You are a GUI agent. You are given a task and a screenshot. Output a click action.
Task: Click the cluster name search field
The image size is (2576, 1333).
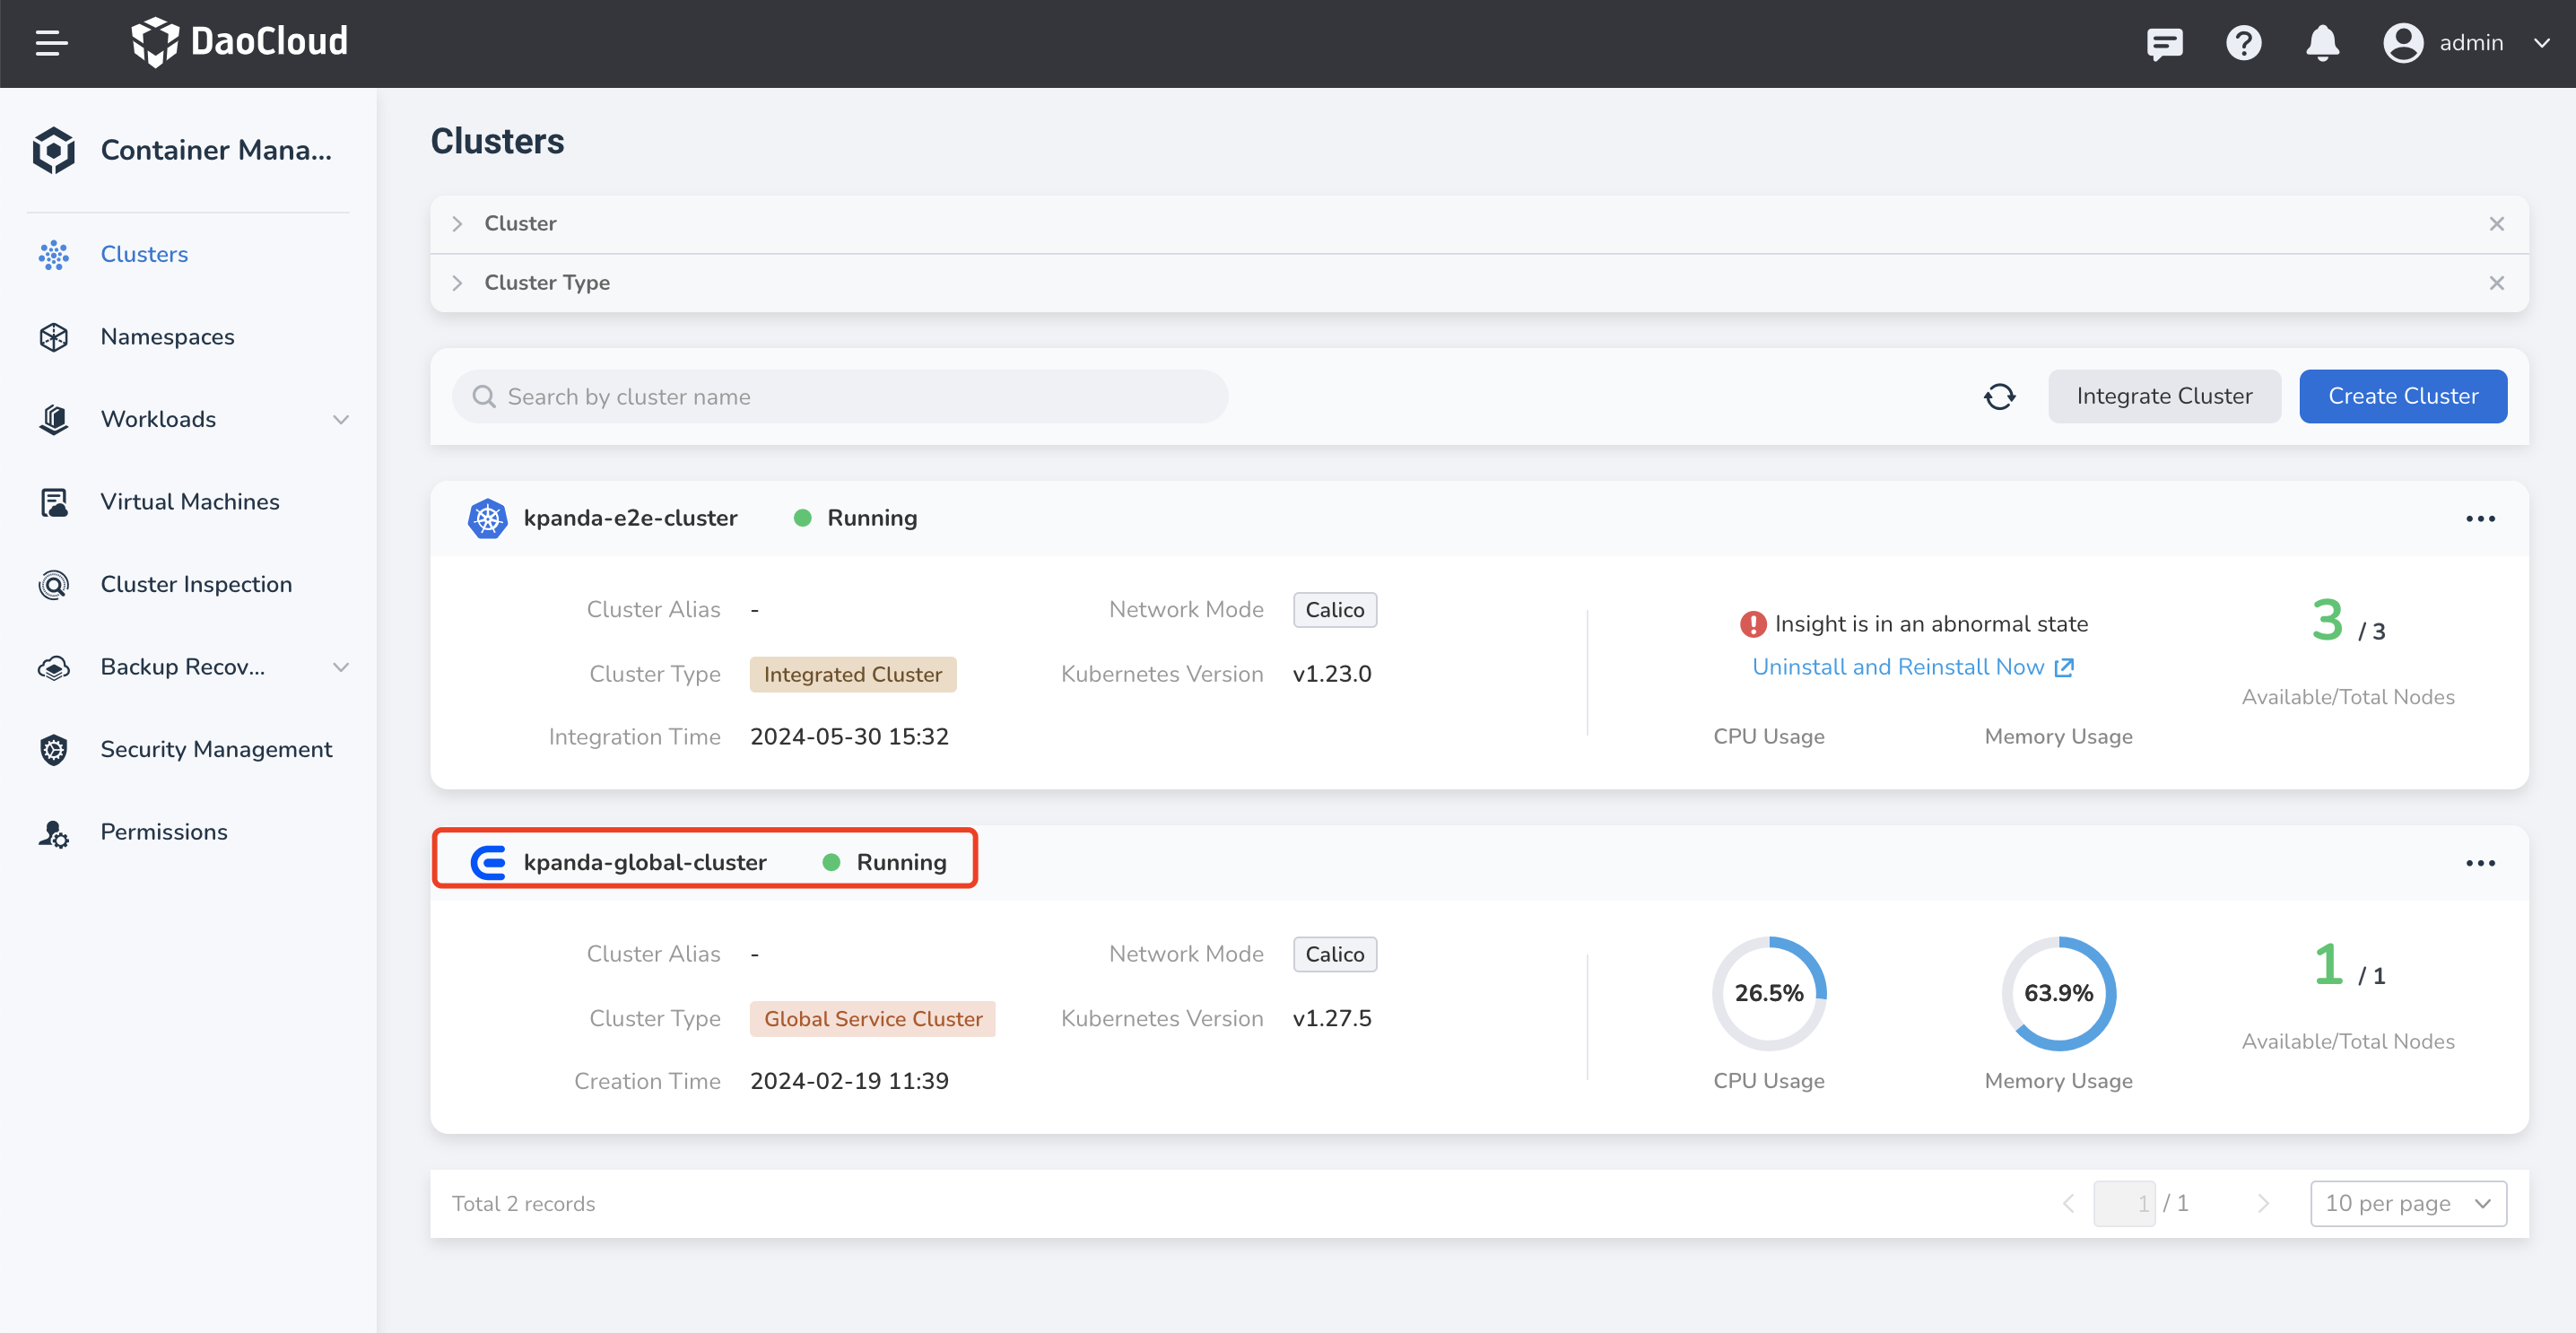(840, 397)
